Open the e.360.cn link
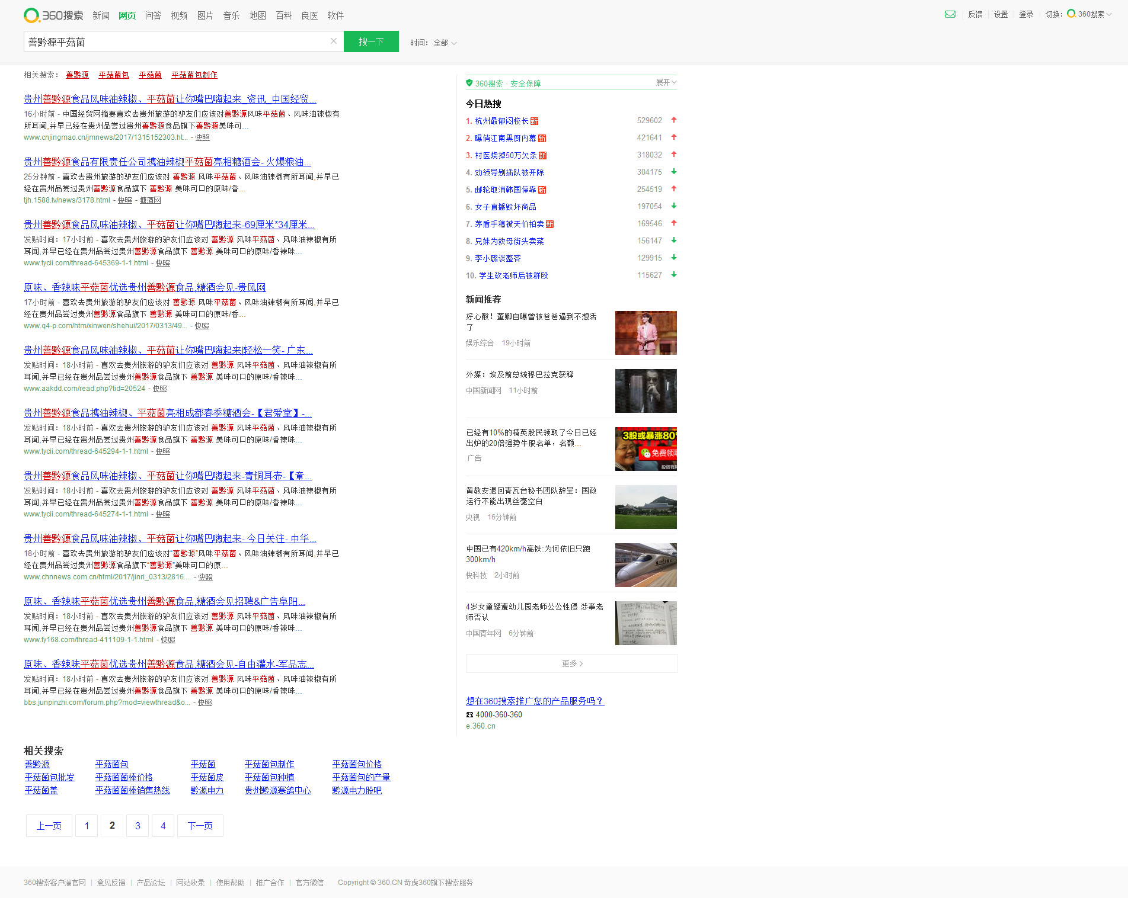 (481, 726)
